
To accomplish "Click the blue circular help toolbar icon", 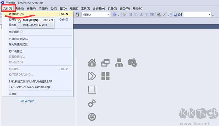I will (x=114, y=14).
